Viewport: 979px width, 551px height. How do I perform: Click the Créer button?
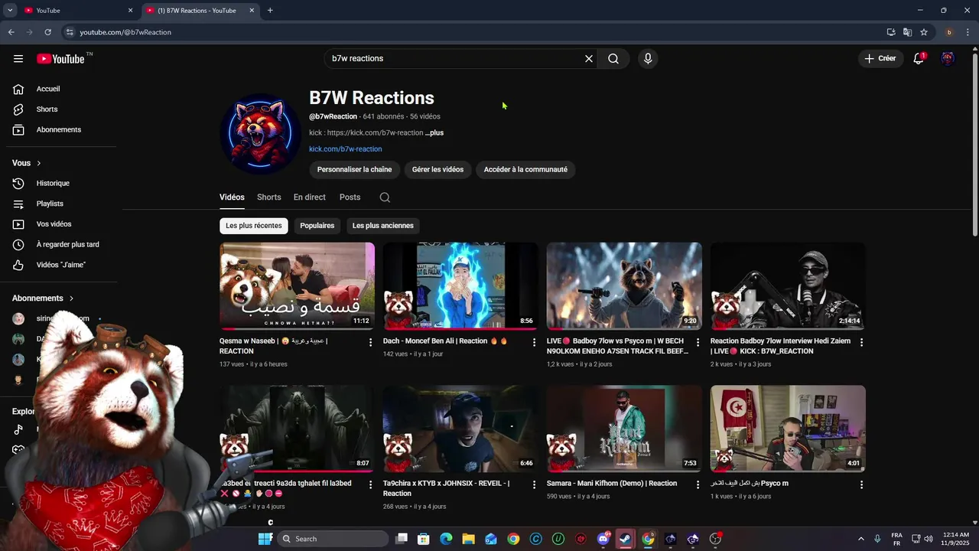click(880, 58)
